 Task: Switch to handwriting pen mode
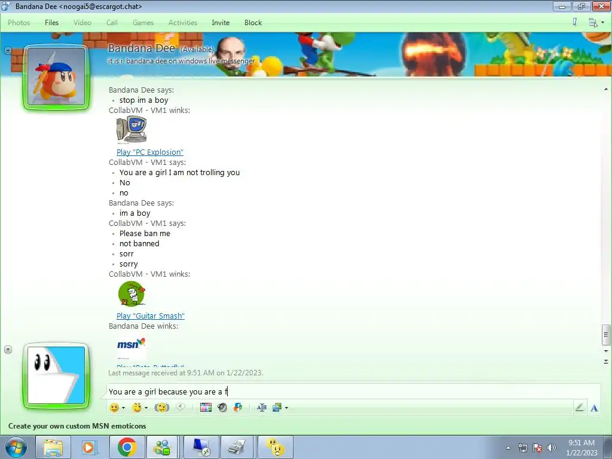tap(579, 408)
